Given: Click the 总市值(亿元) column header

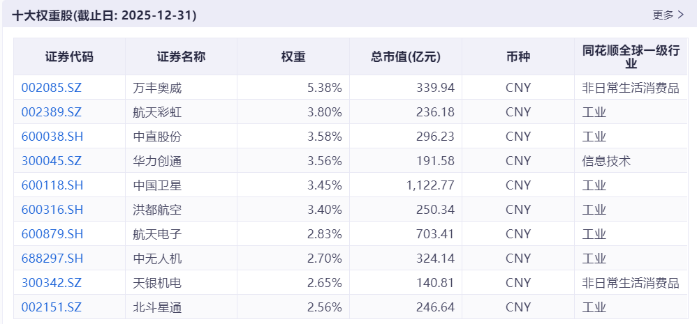Looking at the screenshot, I should pos(406,57).
